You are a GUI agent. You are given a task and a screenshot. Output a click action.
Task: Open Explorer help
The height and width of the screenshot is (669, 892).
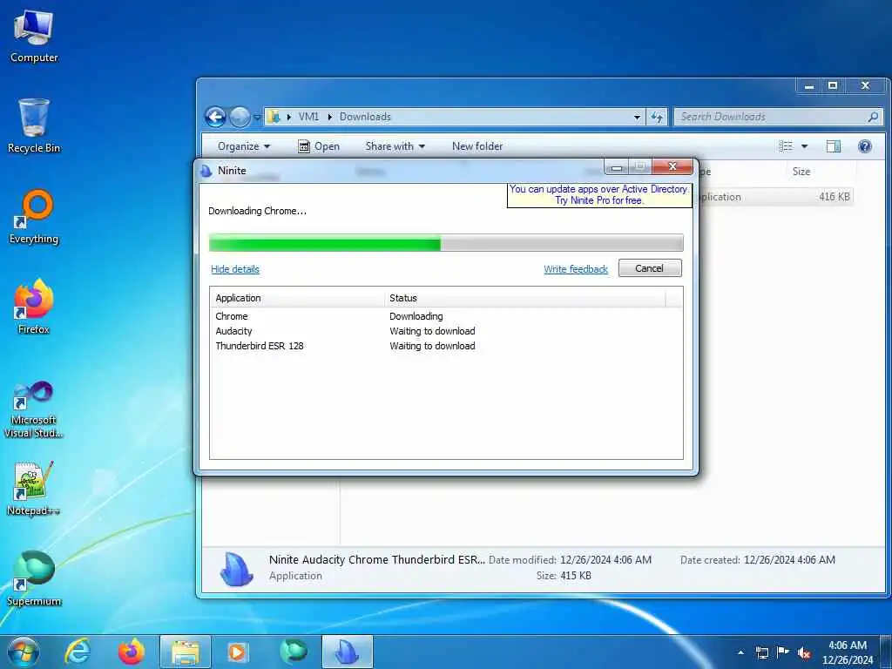(865, 146)
